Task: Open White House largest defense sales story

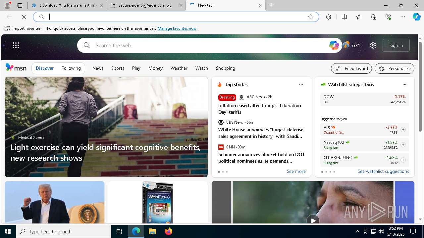Action: click(x=261, y=133)
